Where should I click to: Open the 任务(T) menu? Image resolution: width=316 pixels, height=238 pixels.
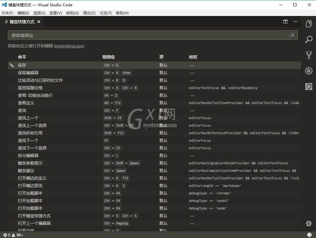(106, 13)
